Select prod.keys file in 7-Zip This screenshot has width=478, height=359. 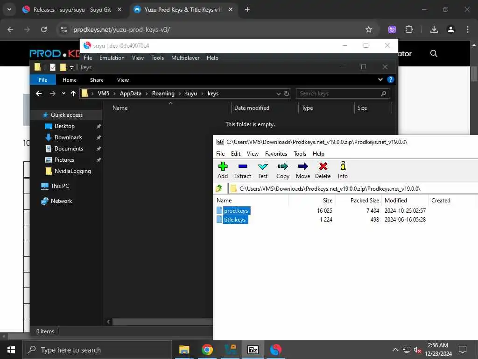pos(236,211)
